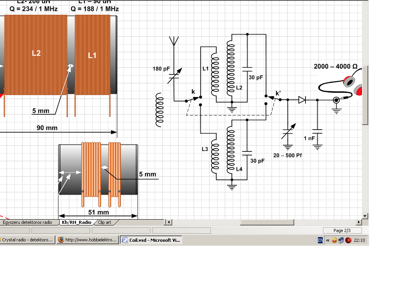Viewport: 399px width, 299px height.
Task: Click the horizontal scrollbar right arrow
Action: click(x=359, y=222)
